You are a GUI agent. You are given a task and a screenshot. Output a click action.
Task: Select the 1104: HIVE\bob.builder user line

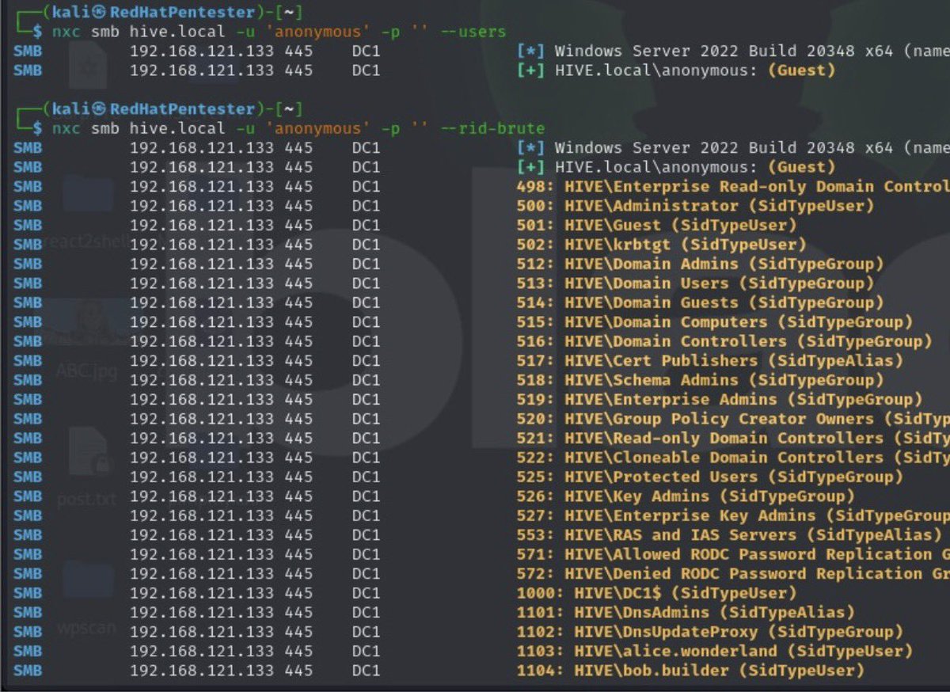[x=690, y=670]
